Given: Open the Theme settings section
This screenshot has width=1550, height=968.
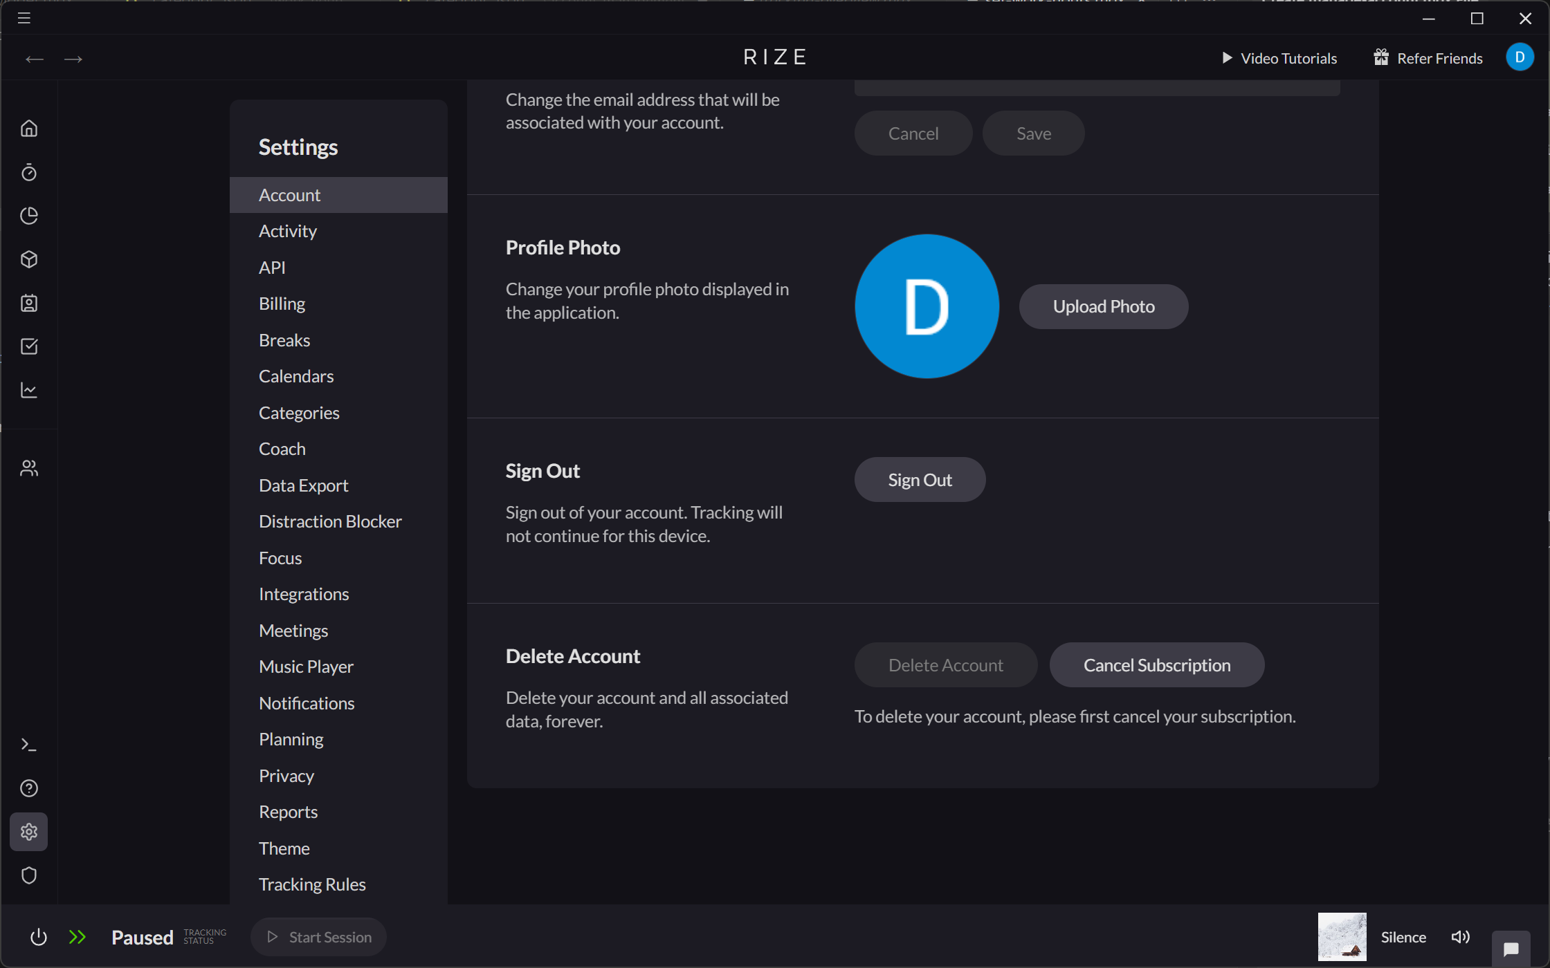Looking at the screenshot, I should 284,848.
